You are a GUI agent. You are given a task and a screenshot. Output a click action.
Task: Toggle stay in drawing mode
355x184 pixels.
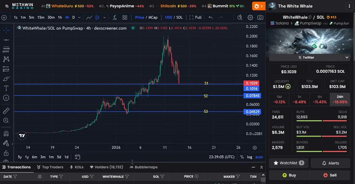6,143
